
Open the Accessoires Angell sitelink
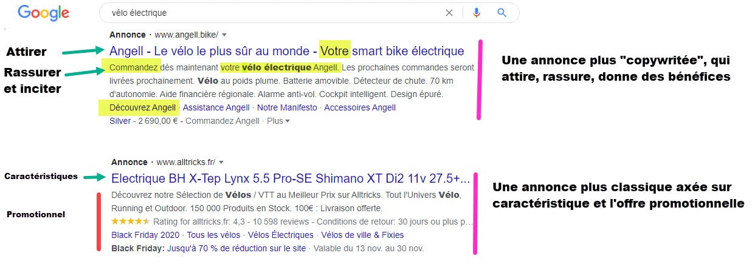pyautogui.click(x=360, y=107)
